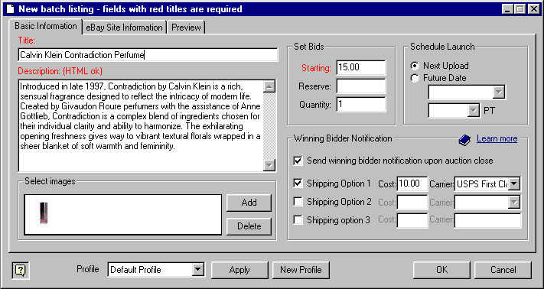Click the New Profile button
The height and width of the screenshot is (289, 544).
pyautogui.click(x=301, y=270)
